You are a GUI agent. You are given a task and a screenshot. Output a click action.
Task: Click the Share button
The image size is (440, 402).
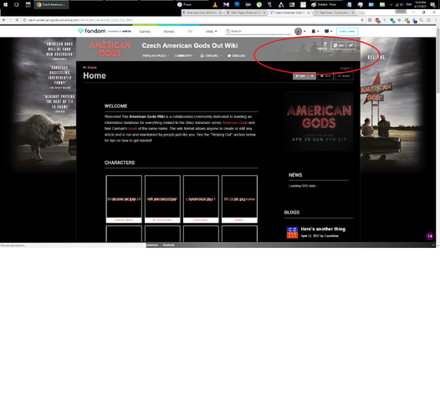(x=344, y=76)
